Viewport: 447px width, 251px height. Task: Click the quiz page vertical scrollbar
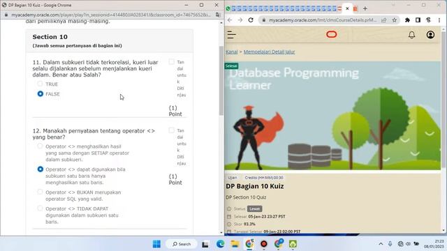[x=221, y=81]
